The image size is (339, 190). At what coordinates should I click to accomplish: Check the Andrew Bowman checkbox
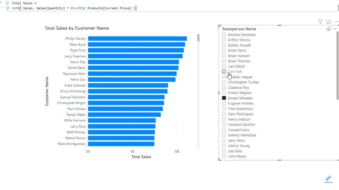click(224, 35)
